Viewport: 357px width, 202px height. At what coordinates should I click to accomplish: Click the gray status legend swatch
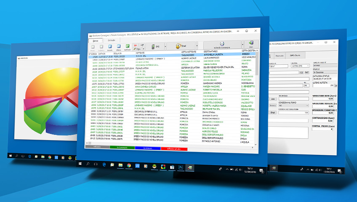tap(97, 147)
